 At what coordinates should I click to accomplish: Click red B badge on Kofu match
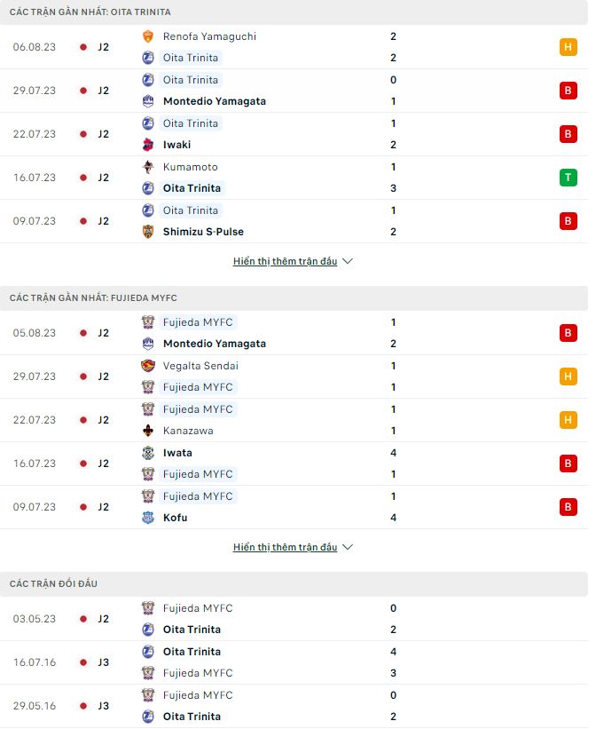[568, 507]
